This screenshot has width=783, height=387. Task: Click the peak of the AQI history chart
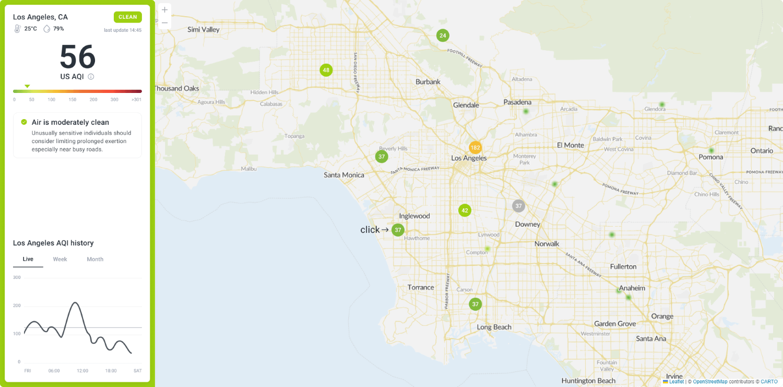(x=75, y=302)
